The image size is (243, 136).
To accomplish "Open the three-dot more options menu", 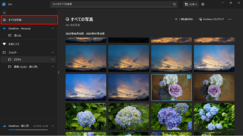I will point(230,19).
